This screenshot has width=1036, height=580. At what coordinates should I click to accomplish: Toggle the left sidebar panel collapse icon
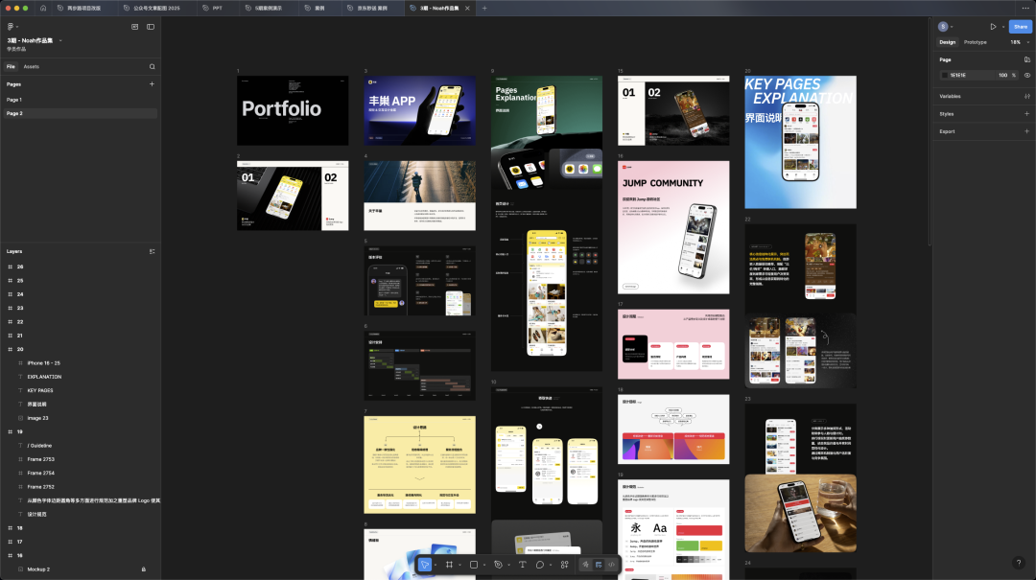tap(151, 27)
